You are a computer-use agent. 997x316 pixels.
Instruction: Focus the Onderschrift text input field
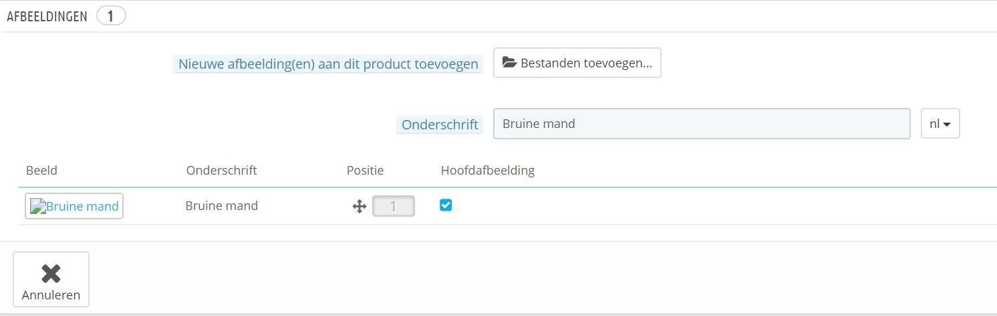pyautogui.click(x=701, y=123)
